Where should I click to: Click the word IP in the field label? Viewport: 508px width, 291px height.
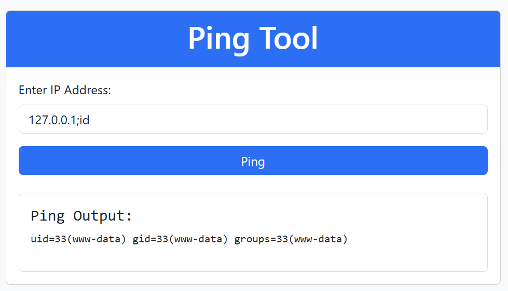pos(56,90)
